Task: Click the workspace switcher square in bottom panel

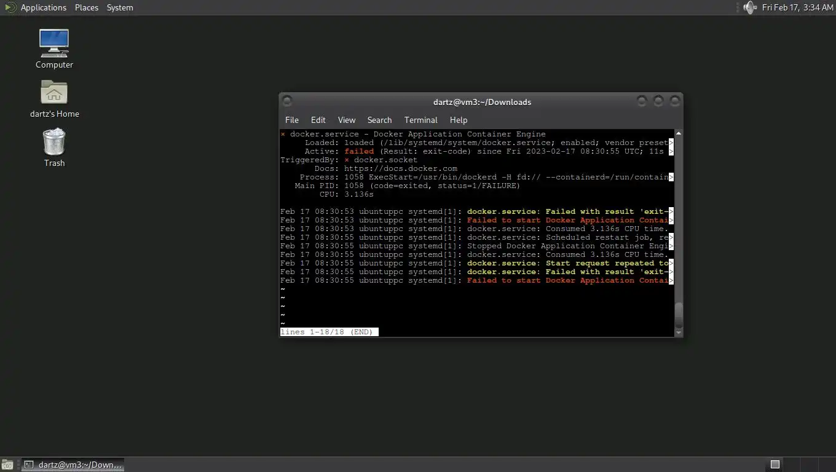Action: [775, 465]
